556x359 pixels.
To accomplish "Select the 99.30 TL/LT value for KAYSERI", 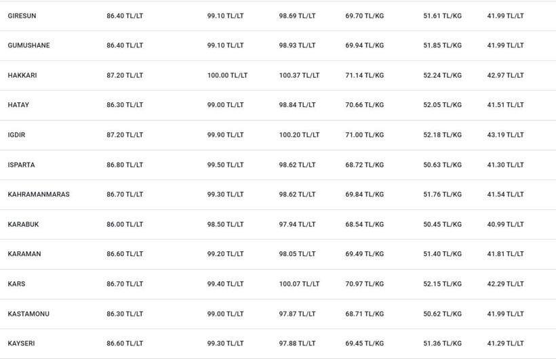I will [x=226, y=343].
